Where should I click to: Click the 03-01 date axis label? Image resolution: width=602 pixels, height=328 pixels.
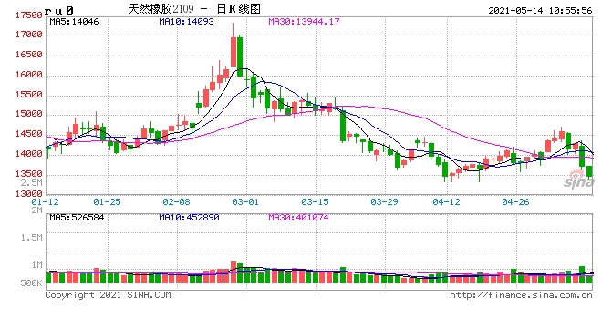(x=245, y=201)
